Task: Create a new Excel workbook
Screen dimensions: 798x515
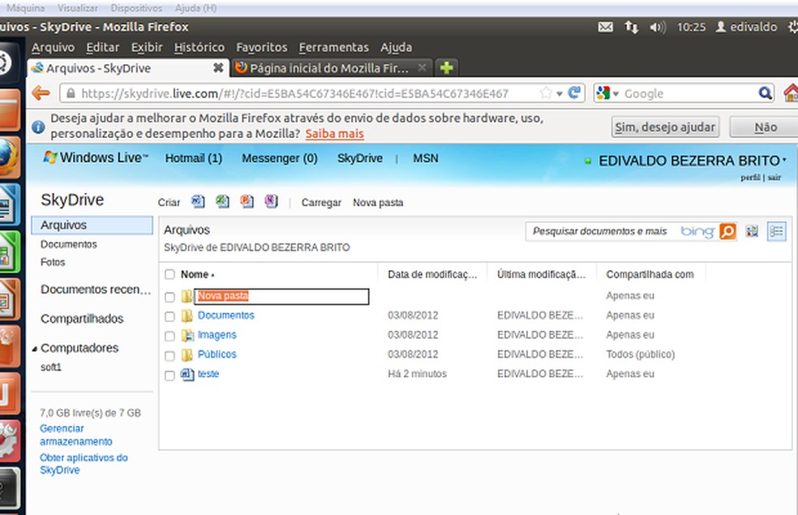Action: [x=222, y=201]
